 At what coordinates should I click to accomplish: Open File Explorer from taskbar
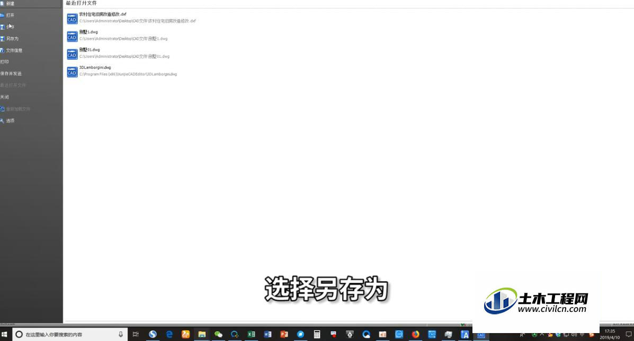202,334
